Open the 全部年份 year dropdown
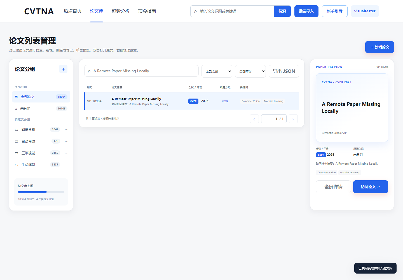Image resolution: width=403 pixels, height=280 pixels. pos(250,71)
